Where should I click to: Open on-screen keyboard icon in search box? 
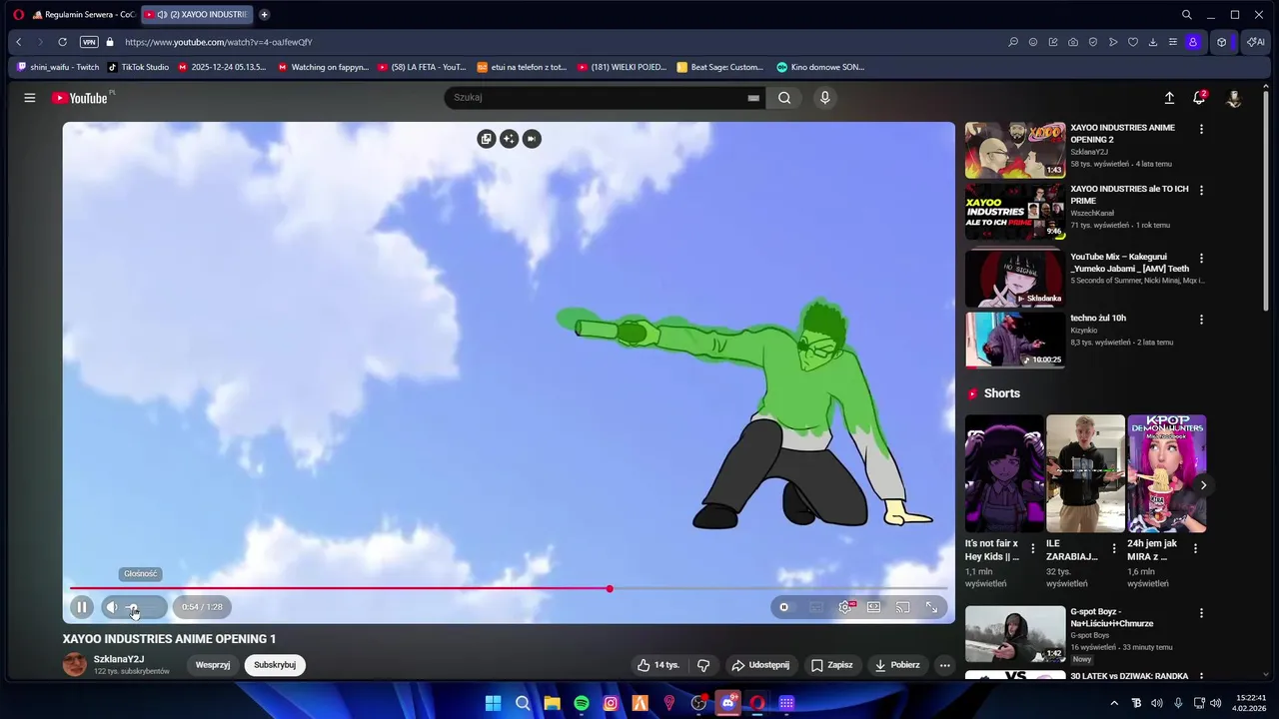[753, 98]
